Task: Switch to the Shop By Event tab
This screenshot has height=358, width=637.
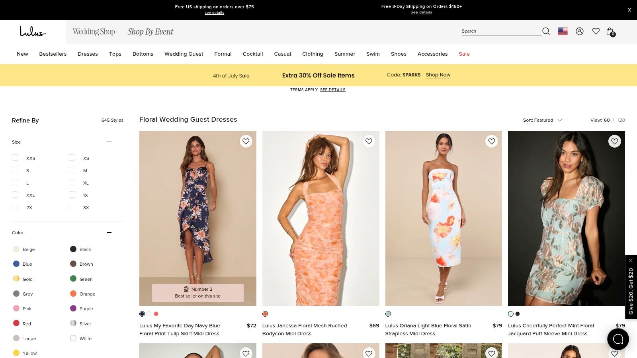Action: (150, 31)
